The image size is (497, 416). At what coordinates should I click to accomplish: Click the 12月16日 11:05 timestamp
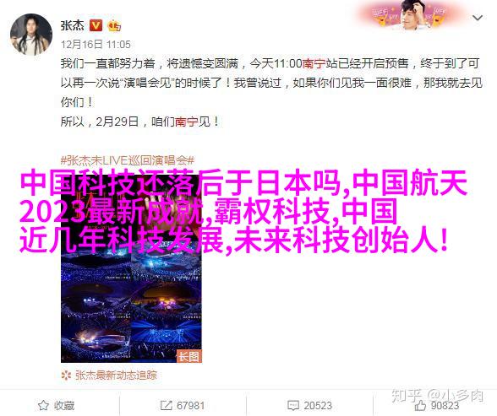96,44
